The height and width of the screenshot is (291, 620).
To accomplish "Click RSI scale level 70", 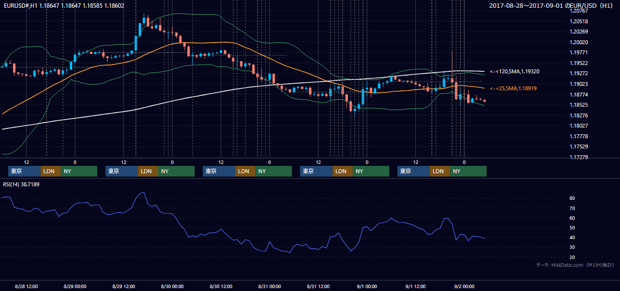I will [572, 208].
